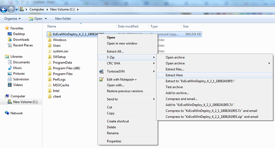Select the SWSetup folder icon

50,57
